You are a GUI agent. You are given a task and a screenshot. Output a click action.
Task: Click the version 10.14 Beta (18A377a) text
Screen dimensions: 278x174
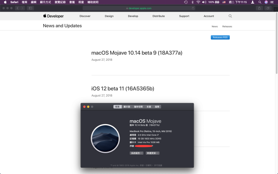(144, 125)
